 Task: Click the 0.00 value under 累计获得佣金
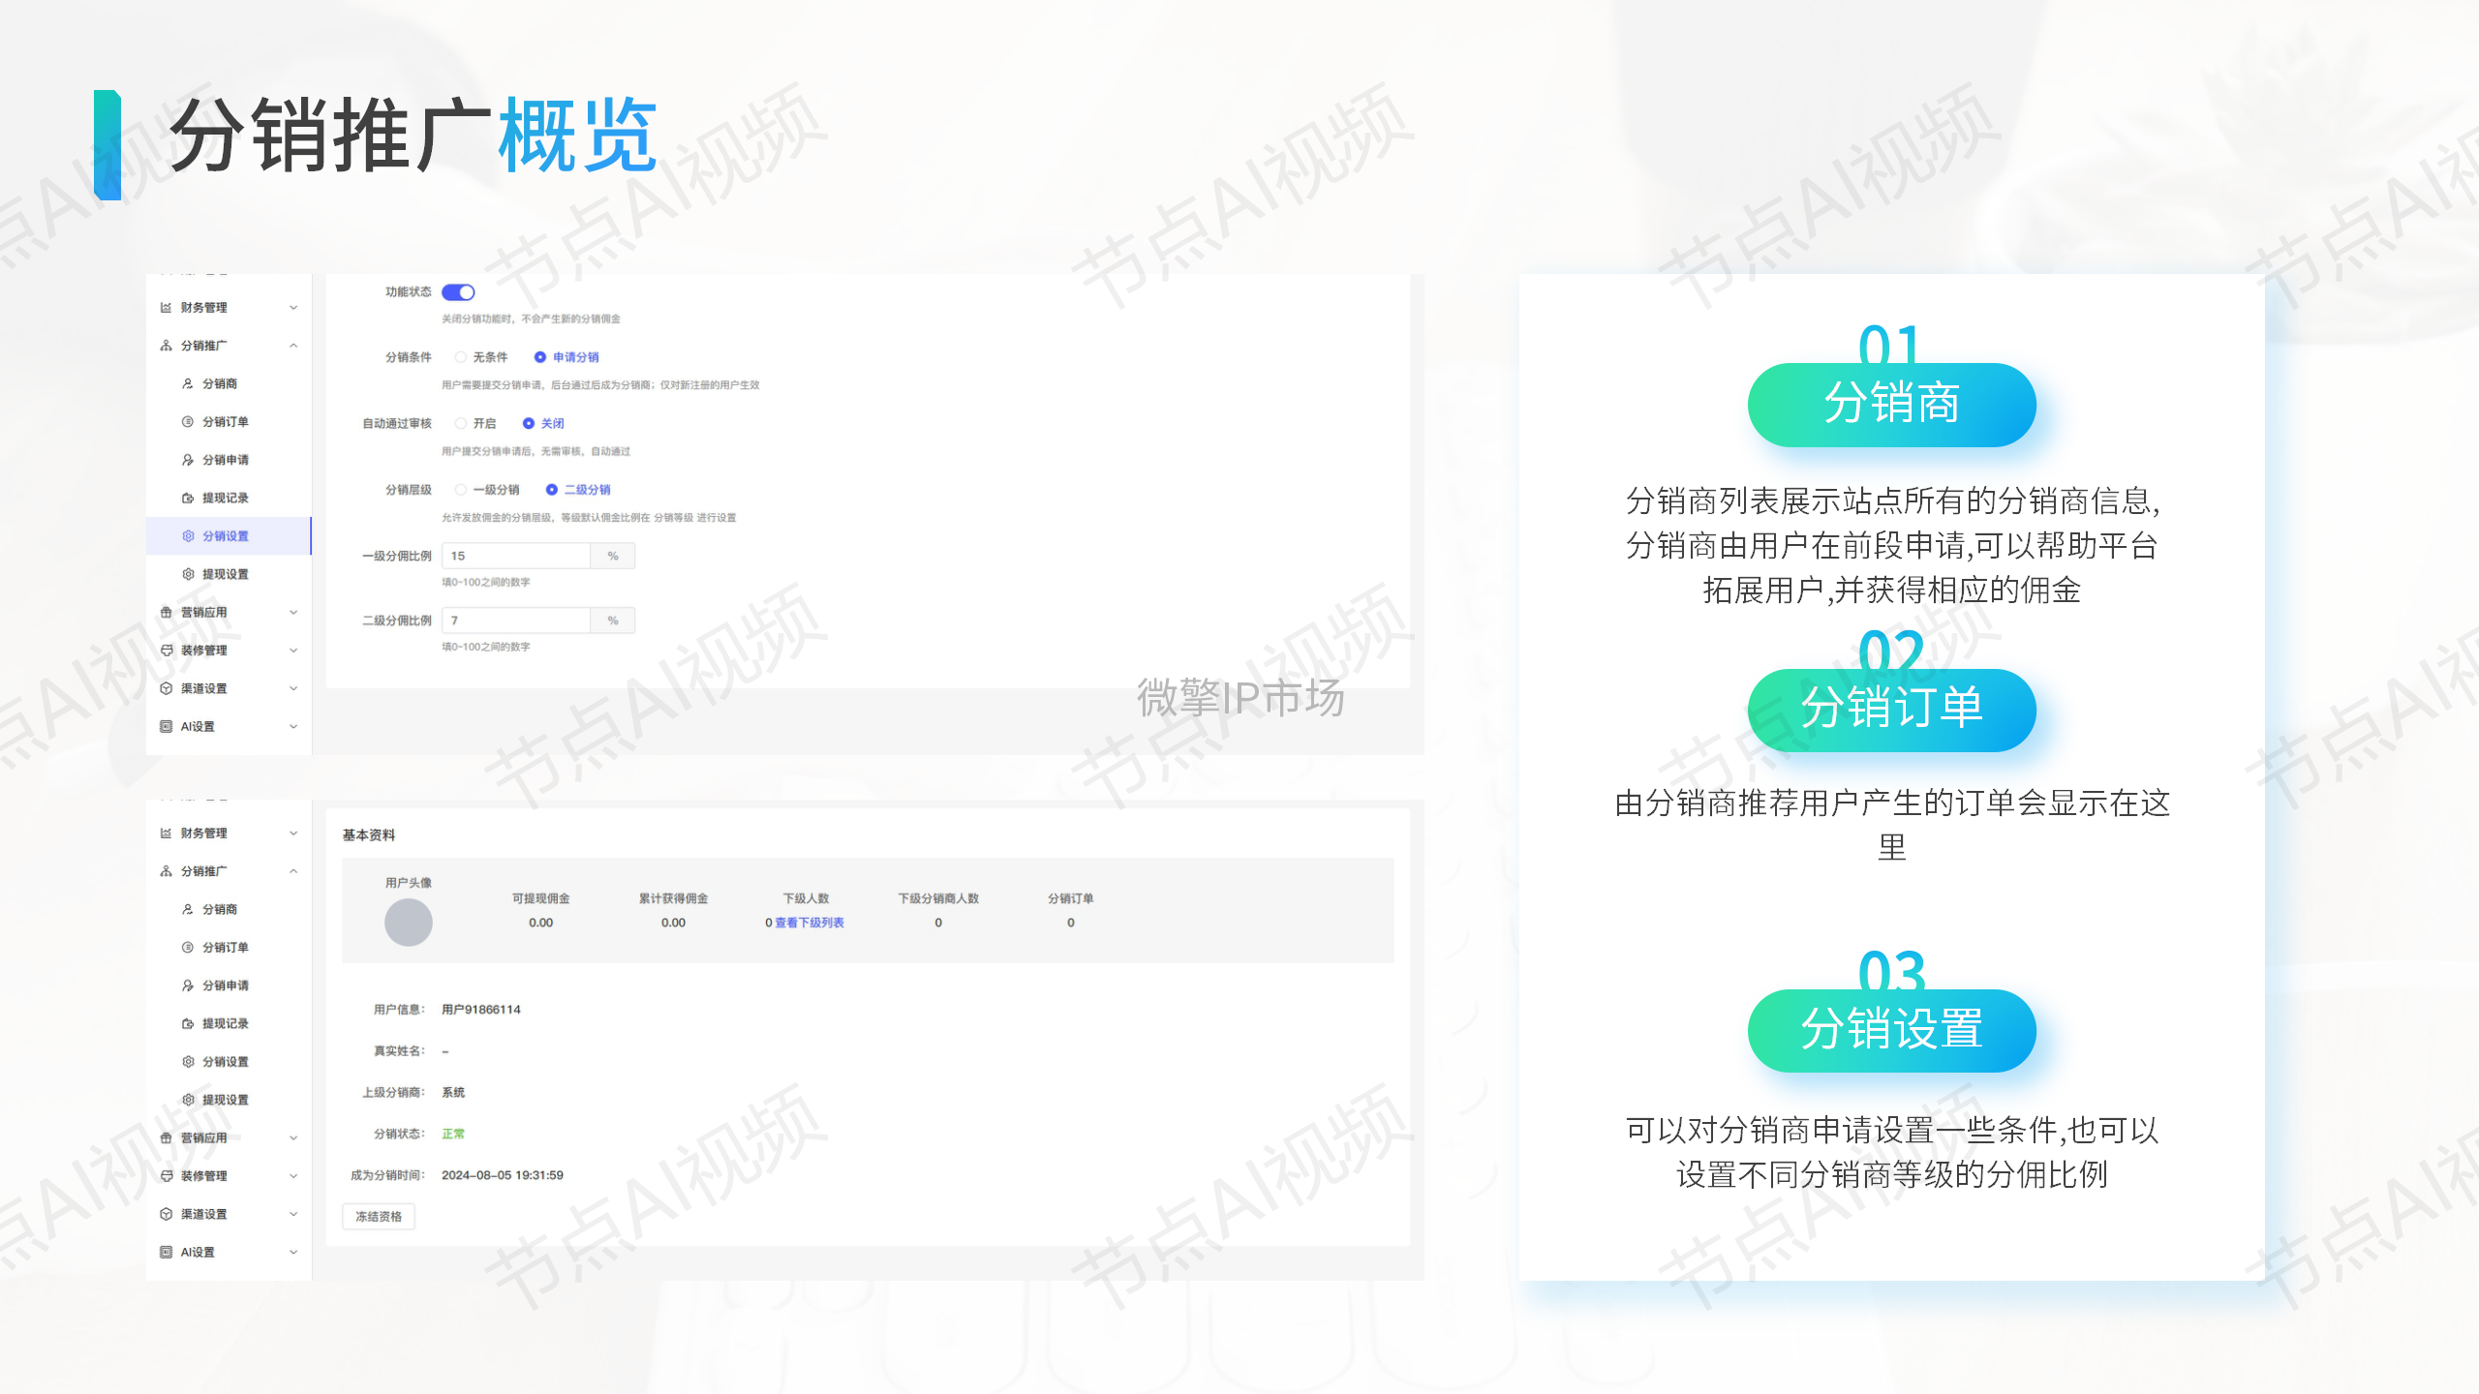coord(673,924)
